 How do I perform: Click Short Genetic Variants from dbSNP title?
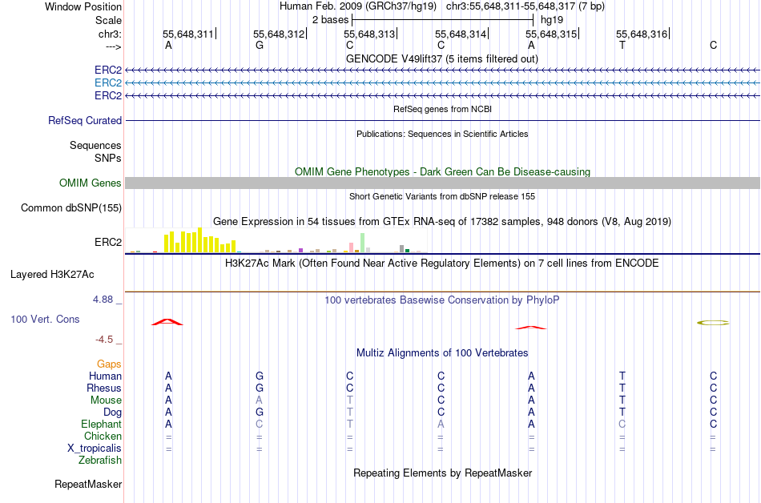pos(442,196)
